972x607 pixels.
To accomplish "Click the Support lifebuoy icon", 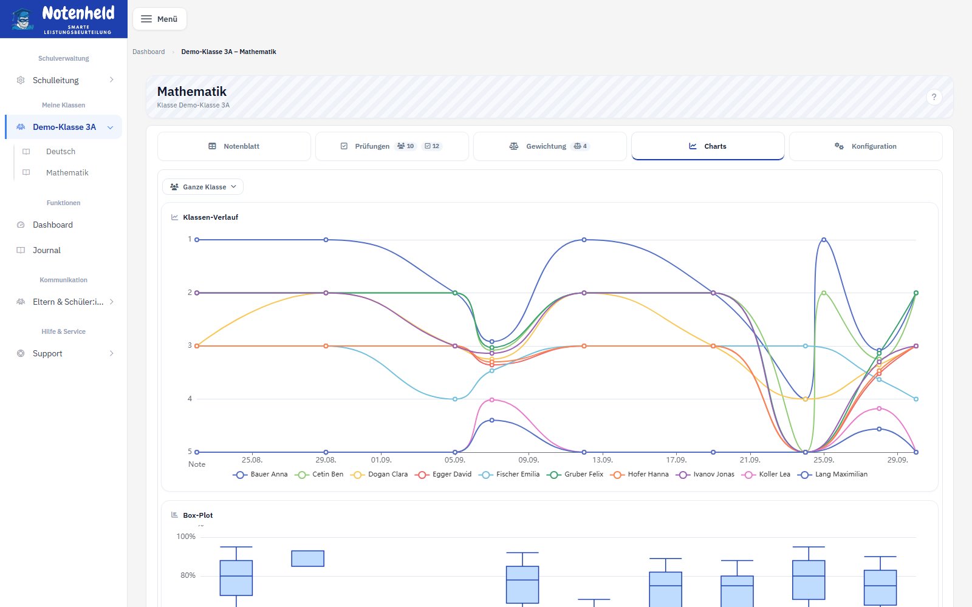I will pyautogui.click(x=21, y=353).
